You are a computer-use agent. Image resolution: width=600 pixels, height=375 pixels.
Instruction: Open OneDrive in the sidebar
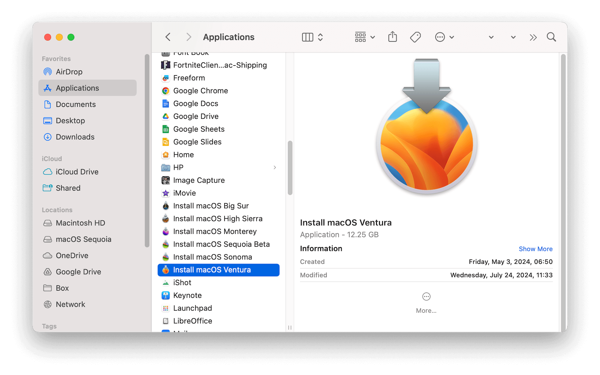[87, 255]
